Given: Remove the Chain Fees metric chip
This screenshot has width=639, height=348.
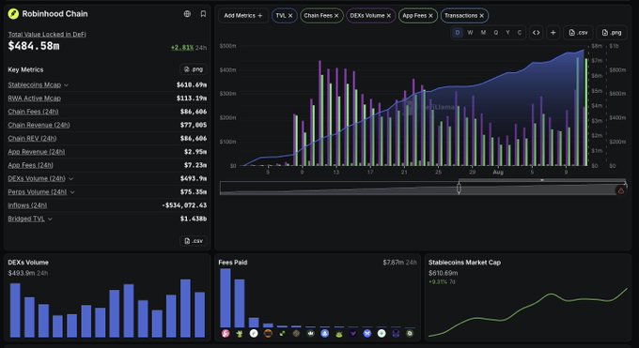Looking at the screenshot, I should [x=336, y=15].
